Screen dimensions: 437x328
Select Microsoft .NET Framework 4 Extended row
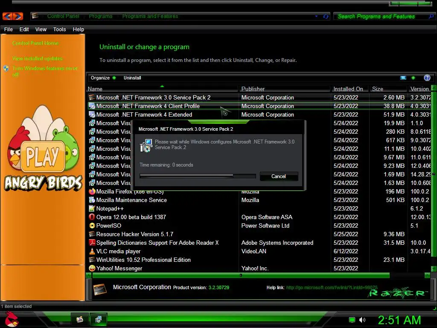[259, 114]
